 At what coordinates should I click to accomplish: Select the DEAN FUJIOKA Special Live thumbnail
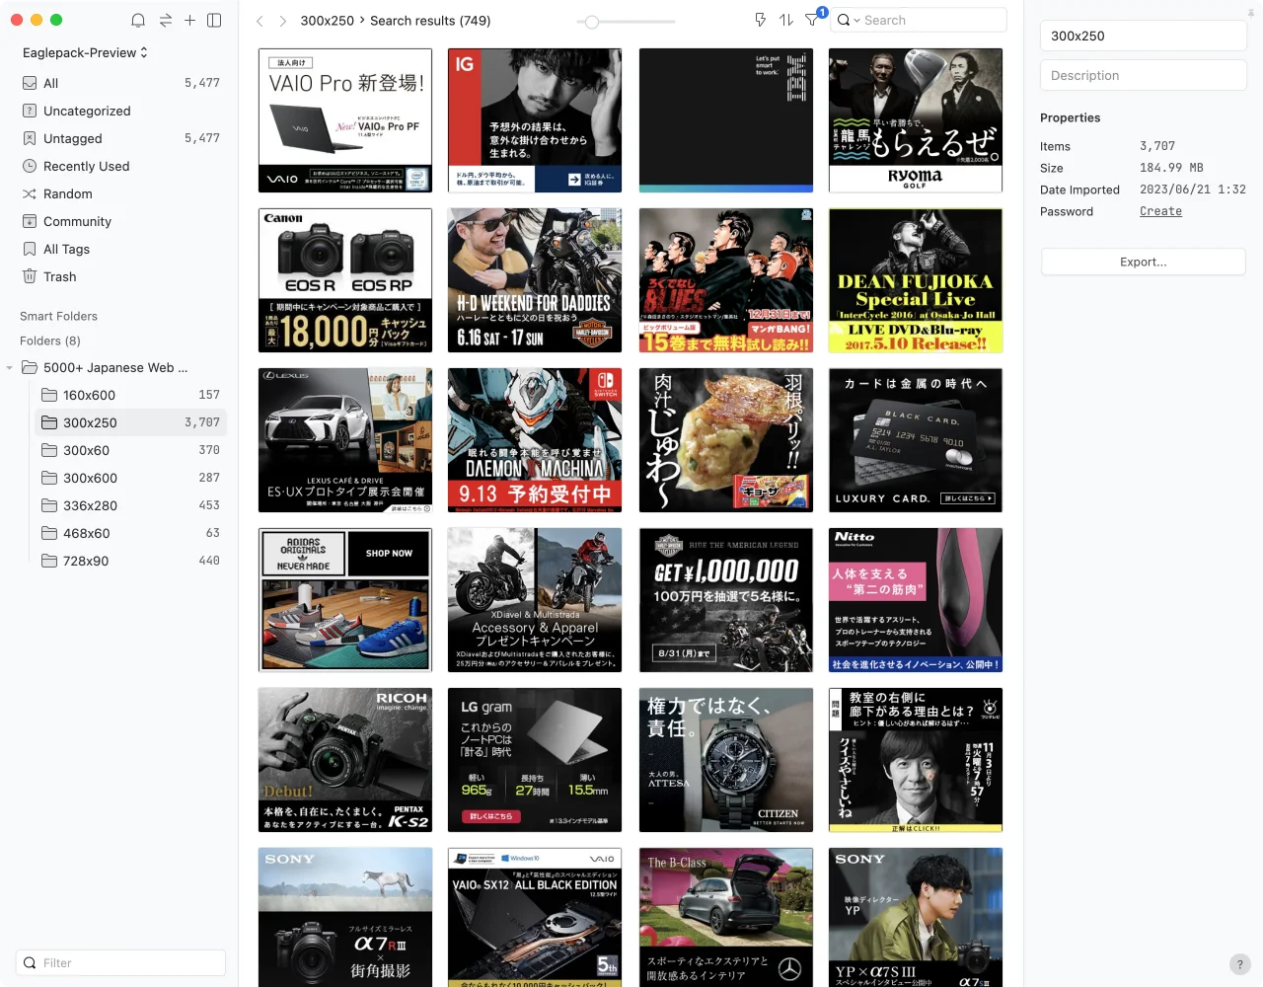916,280
